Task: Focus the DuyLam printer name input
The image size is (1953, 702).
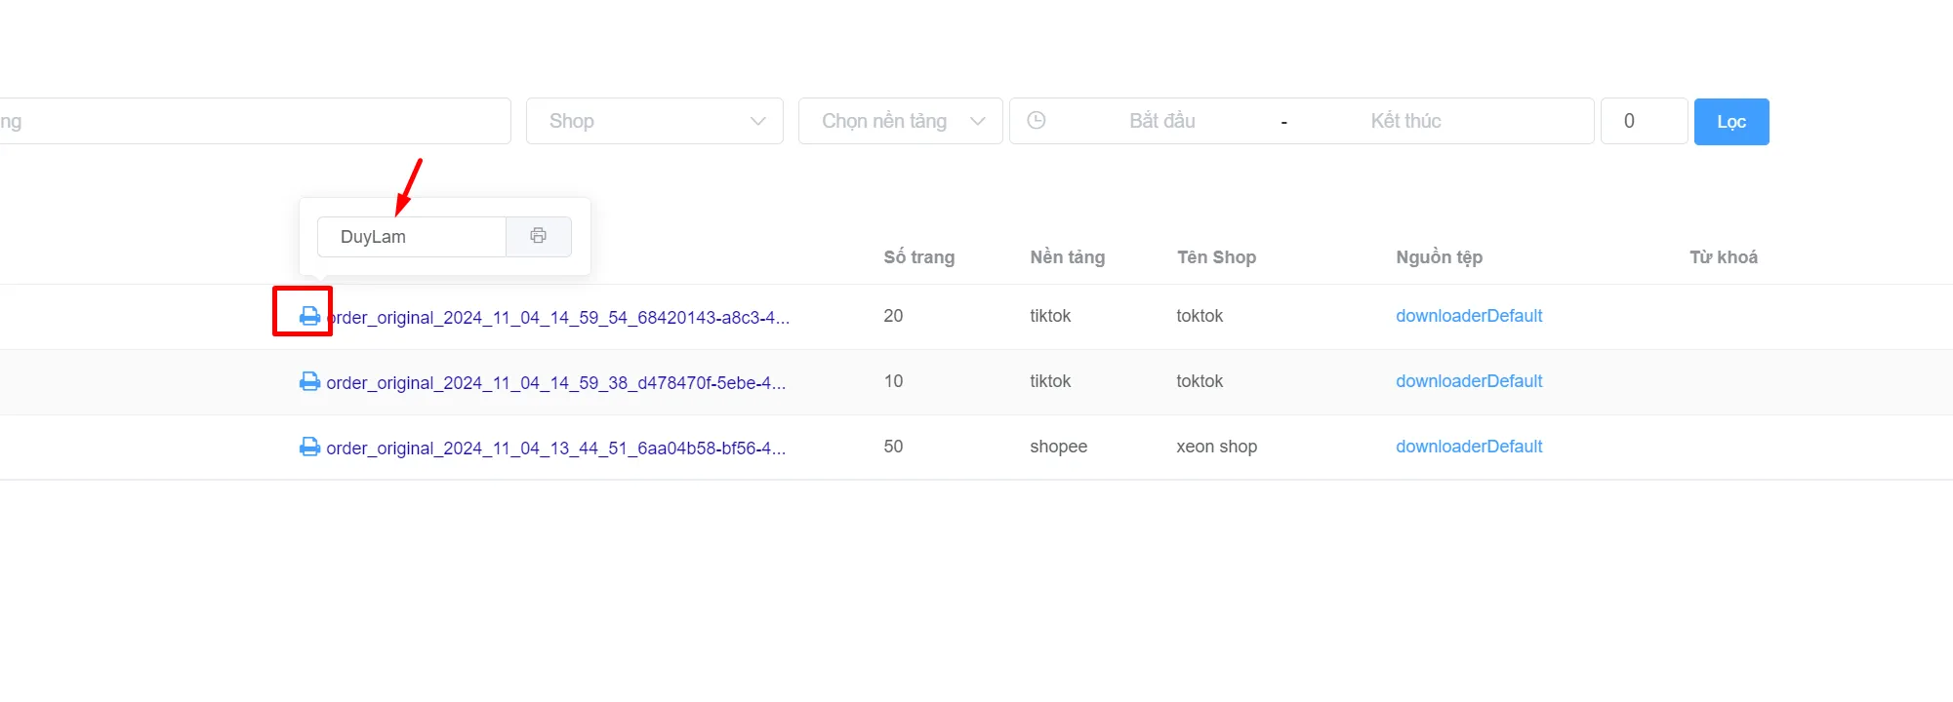Action: (x=412, y=237)
